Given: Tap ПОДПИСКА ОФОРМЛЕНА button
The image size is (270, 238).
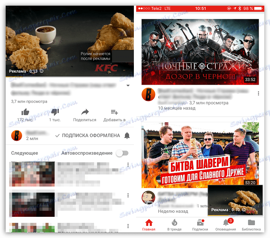Looking at the screenshot, I should (x=88, y=135).
